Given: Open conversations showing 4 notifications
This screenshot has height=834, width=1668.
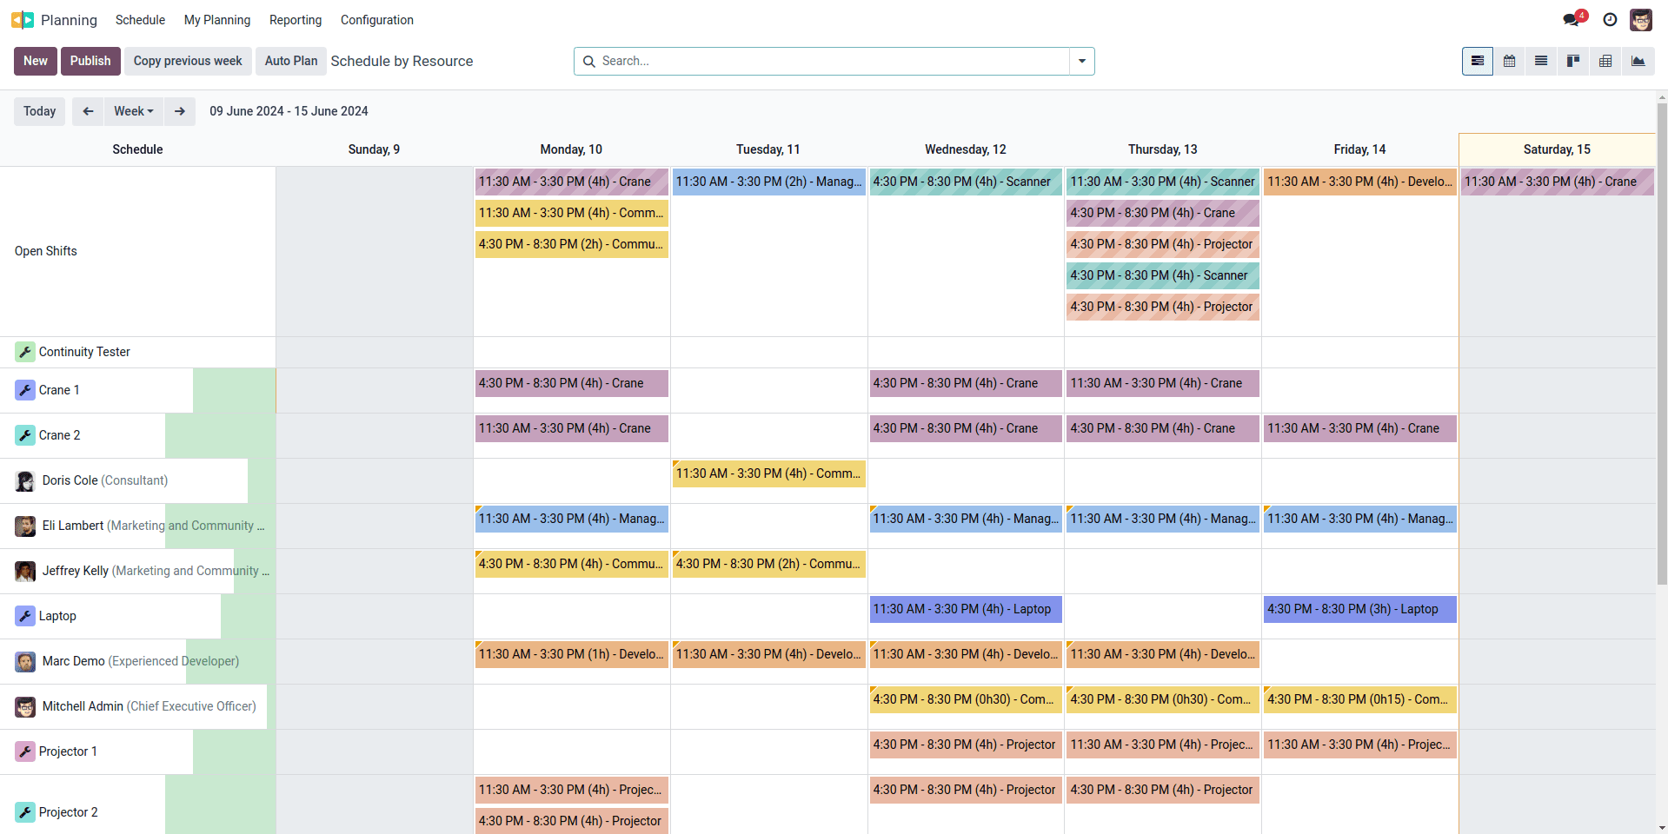Looking at the screenshot, I should coord(1572,19).
